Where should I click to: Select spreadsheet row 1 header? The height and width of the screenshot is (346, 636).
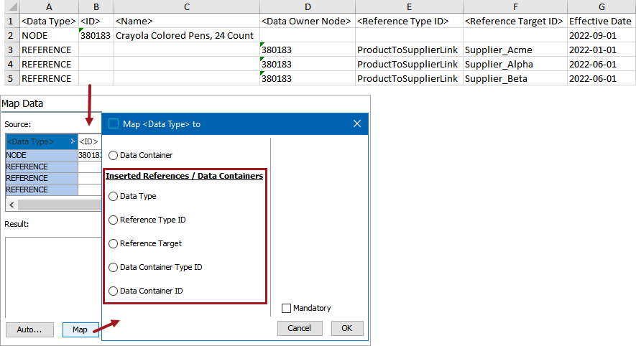12,21
